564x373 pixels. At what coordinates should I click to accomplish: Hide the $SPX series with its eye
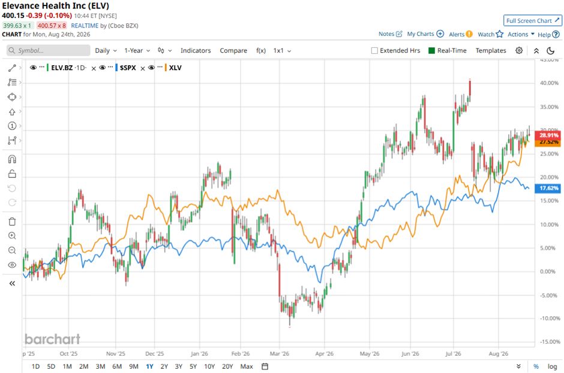(102, 68)
